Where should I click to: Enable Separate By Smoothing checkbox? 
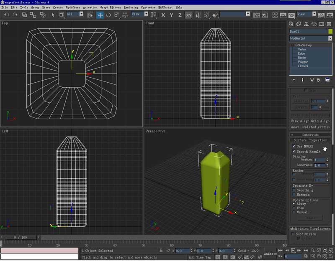click(294, 190)
